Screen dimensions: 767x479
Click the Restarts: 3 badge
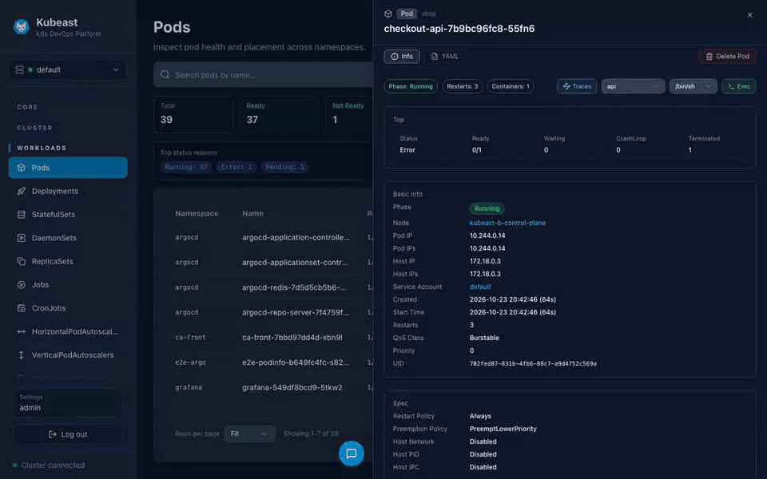point(463,86)
